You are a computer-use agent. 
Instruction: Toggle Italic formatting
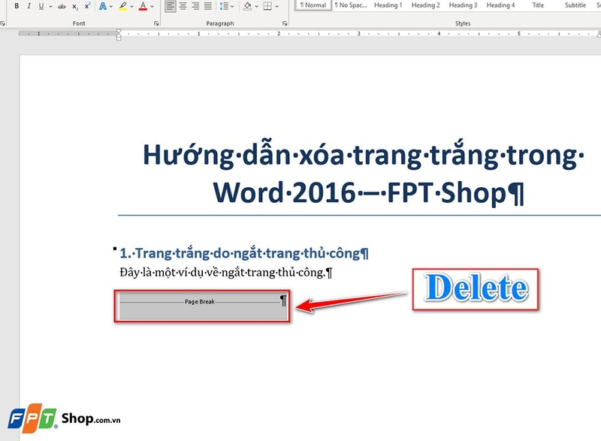[29, 6]
